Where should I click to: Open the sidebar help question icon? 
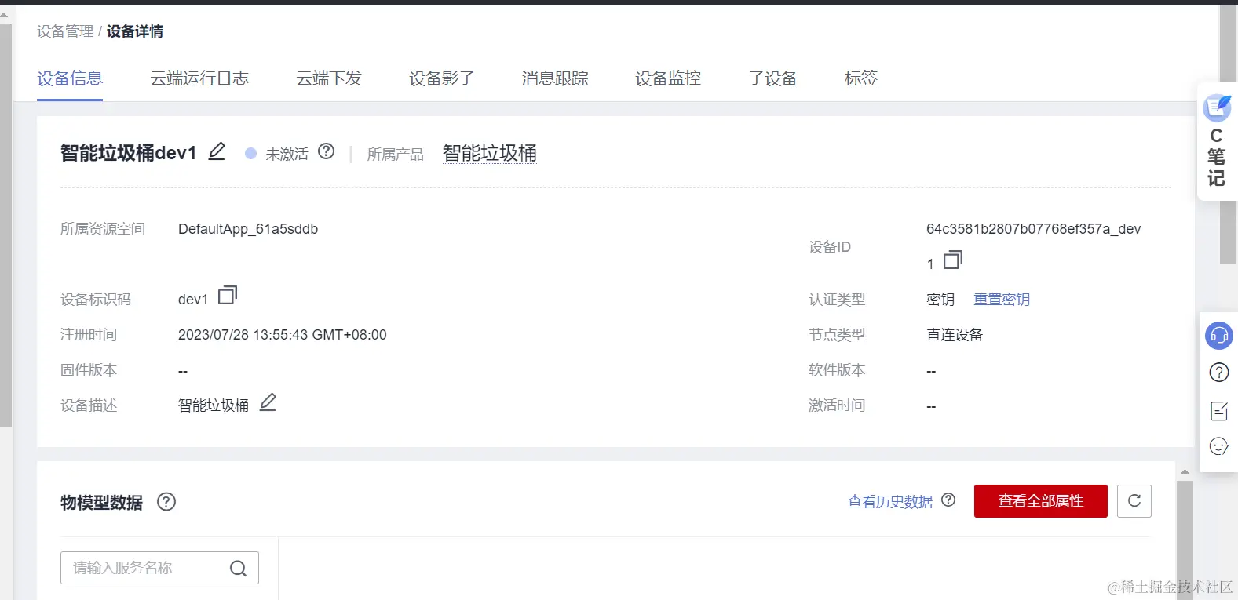1219,373
